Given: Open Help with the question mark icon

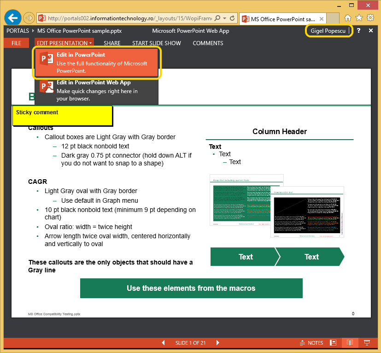Looking at the screenshot, I should point(358,30).
